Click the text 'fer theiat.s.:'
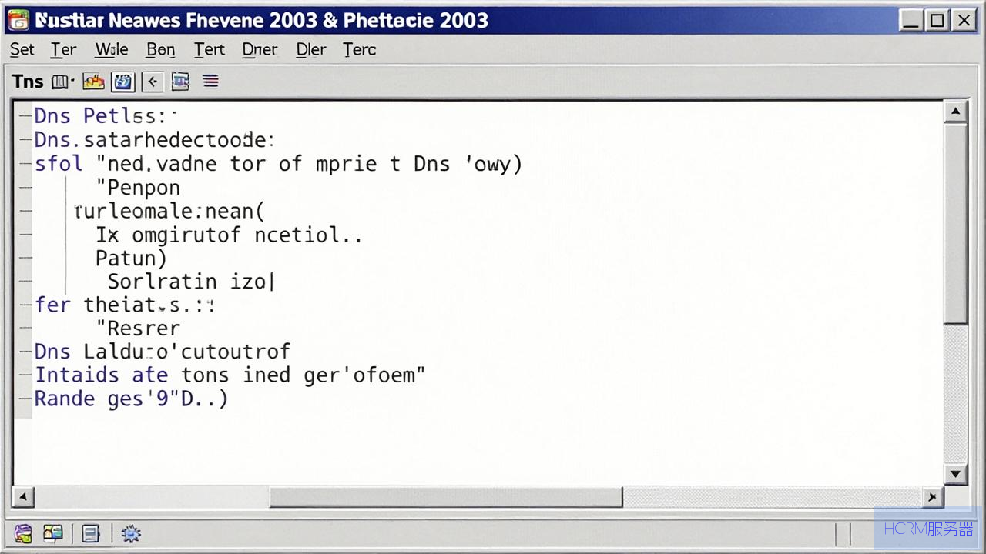986x554 pixels. pyautogui.click(x=124, y=305)
